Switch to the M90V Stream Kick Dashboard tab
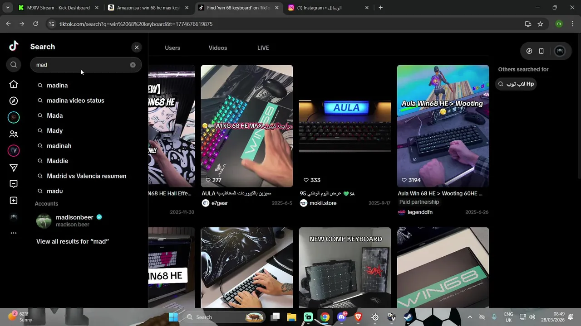This screenshot has height=326, width=581. click(x=58, y=8)
